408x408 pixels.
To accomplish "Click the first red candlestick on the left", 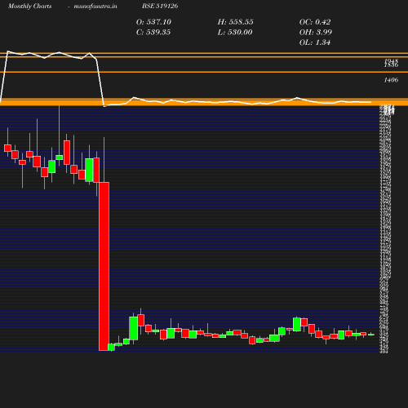I will coord(7,148).
